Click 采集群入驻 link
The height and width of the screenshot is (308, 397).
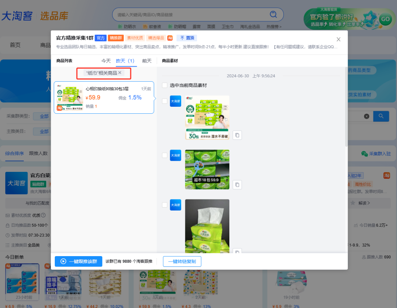tap(376, 153)
